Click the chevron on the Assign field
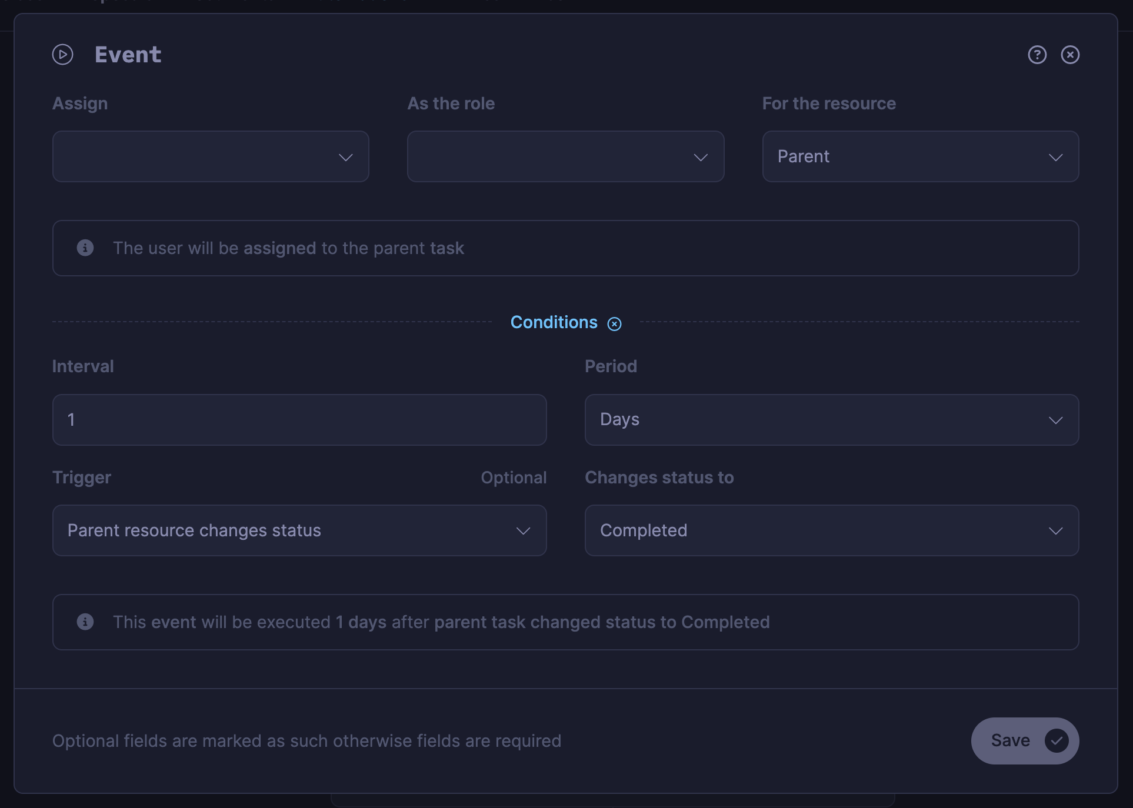The width and height of the screenshot is (1133, 808). pyautogui.click(x=346, y=156)
